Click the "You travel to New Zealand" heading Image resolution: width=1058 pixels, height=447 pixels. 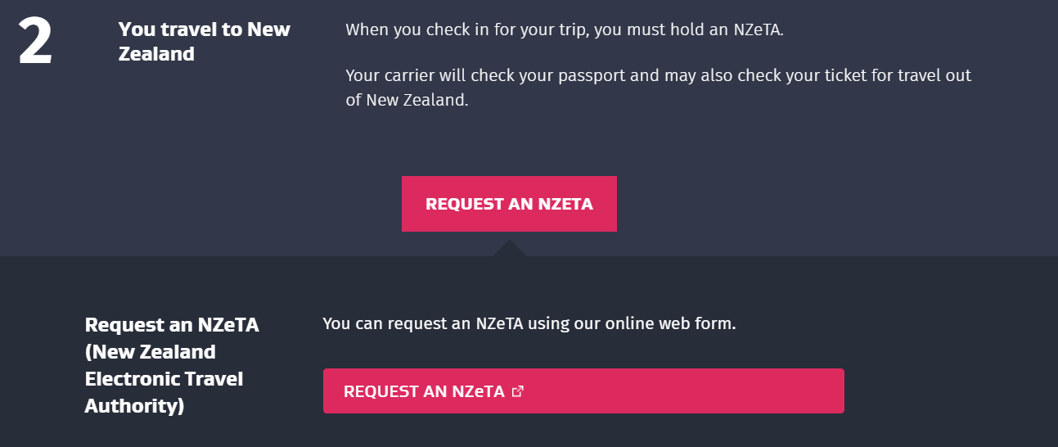point(204,42)
